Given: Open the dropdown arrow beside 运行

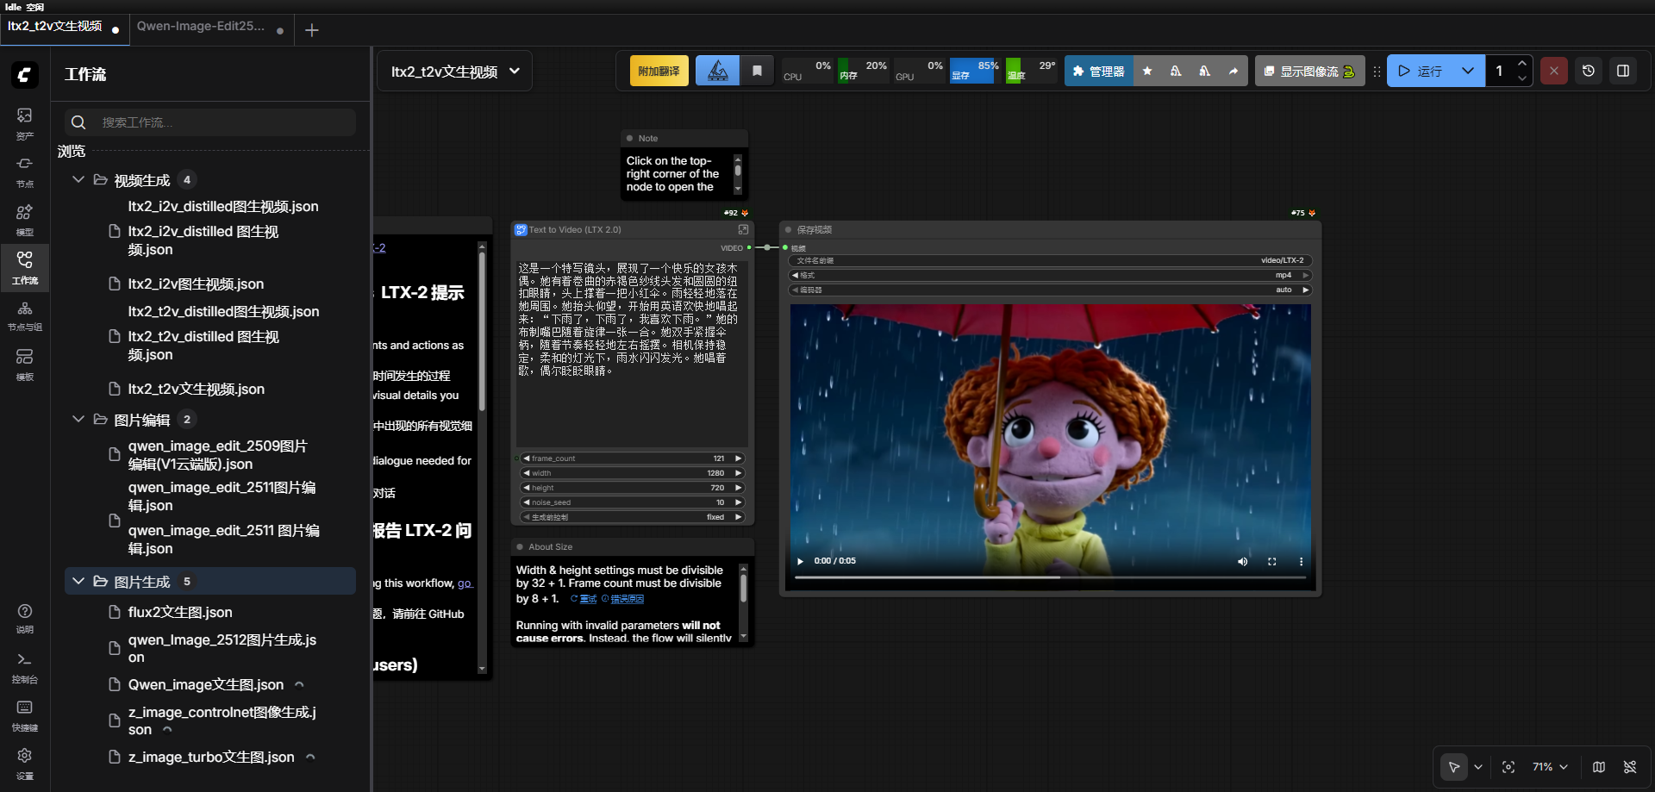Looking at the screenshot, I should pos(1467,71).
